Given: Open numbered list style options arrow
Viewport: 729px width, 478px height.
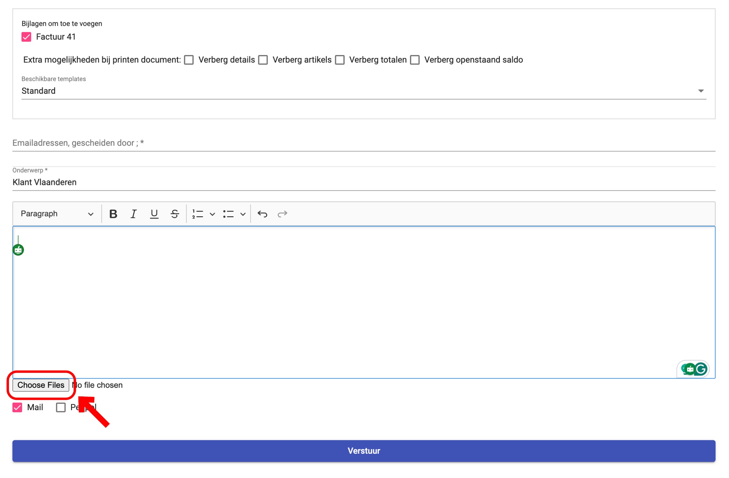Looking at the screenshot, I should tap(212, 214).
